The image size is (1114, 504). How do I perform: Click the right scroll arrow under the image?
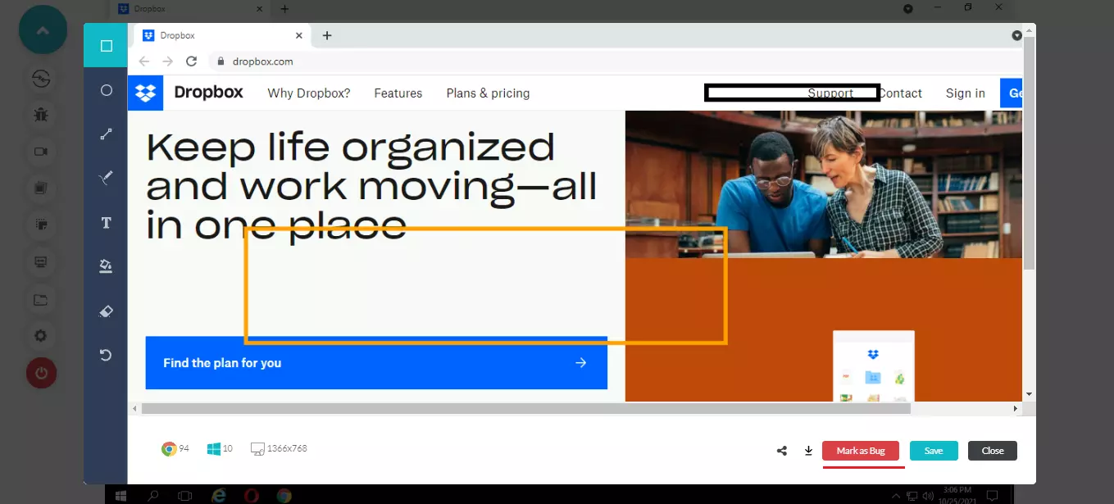tap(1016, 408)
